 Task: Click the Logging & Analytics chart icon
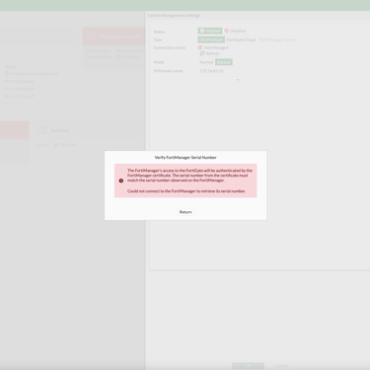click(91, 36)
